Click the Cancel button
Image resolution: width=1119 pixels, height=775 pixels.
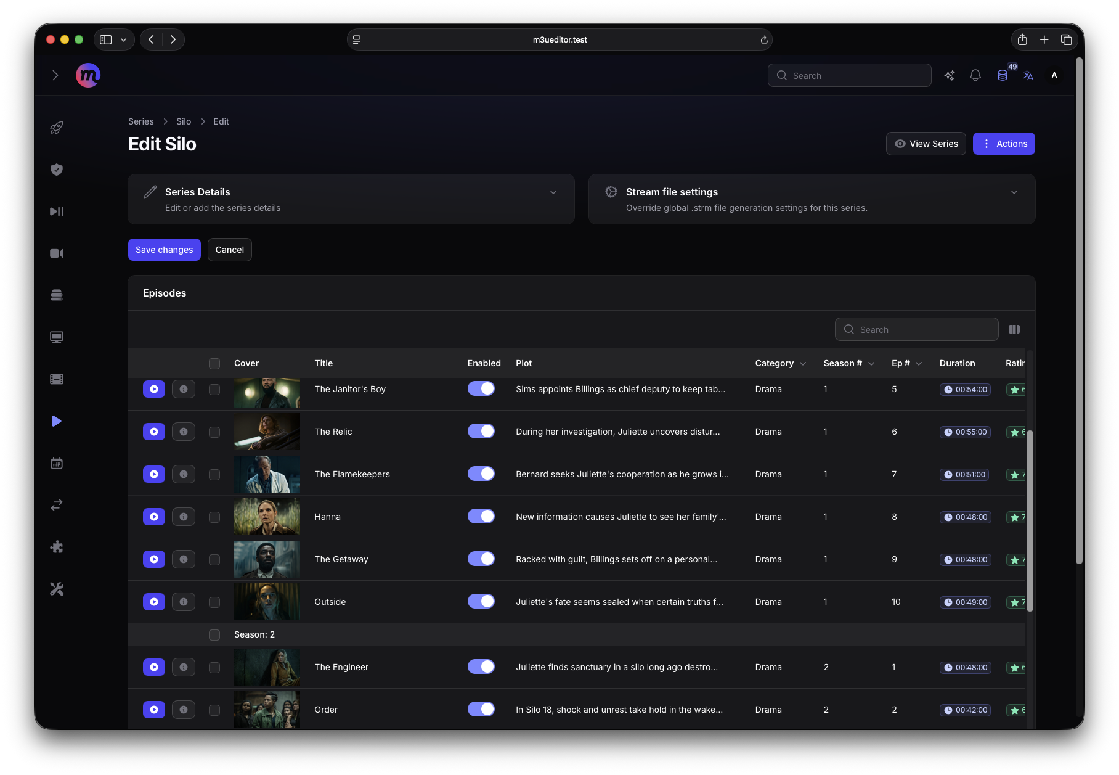[230, 250]
